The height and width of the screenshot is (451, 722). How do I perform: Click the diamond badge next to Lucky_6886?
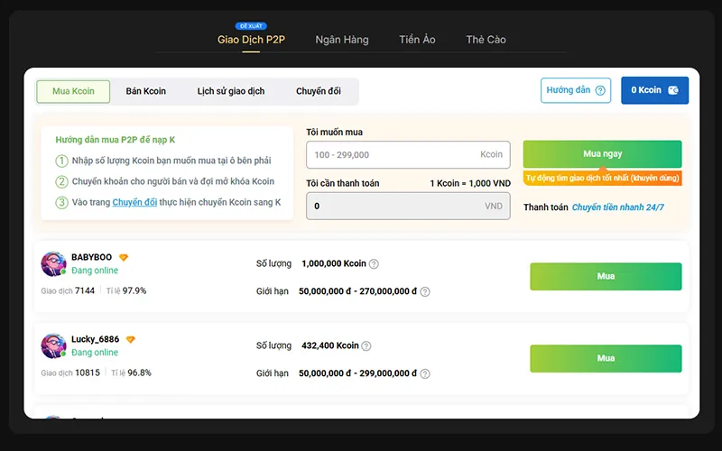point(130,339)
